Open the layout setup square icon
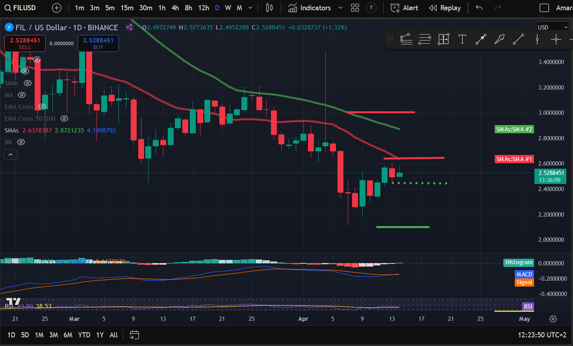 click(x=544, y=8)
